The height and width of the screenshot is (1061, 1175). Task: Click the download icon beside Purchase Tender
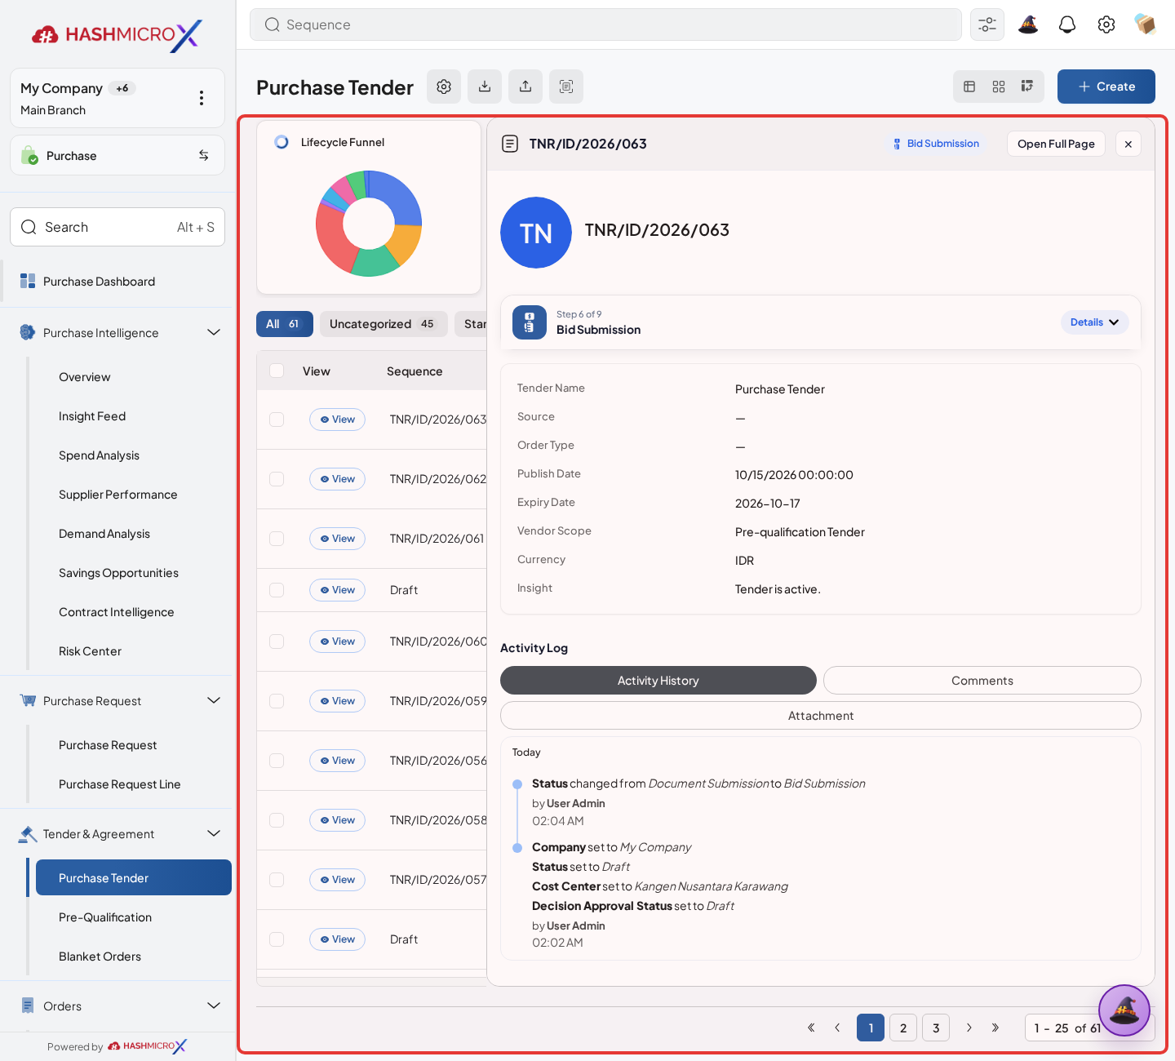click(485, 87)
